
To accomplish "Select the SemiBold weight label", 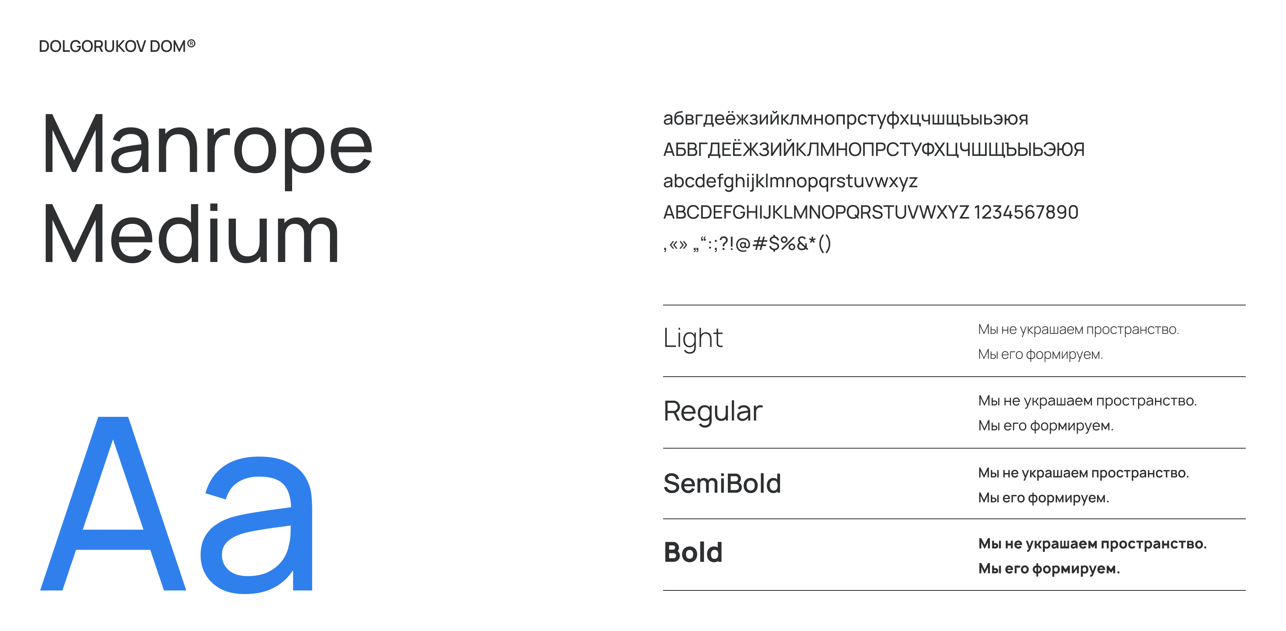I will click(722, 483).
